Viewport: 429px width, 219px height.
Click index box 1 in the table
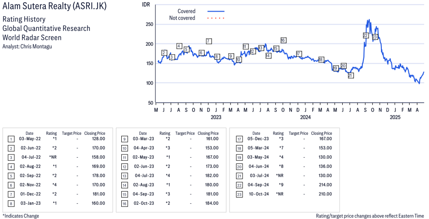(x=11, y=139)
